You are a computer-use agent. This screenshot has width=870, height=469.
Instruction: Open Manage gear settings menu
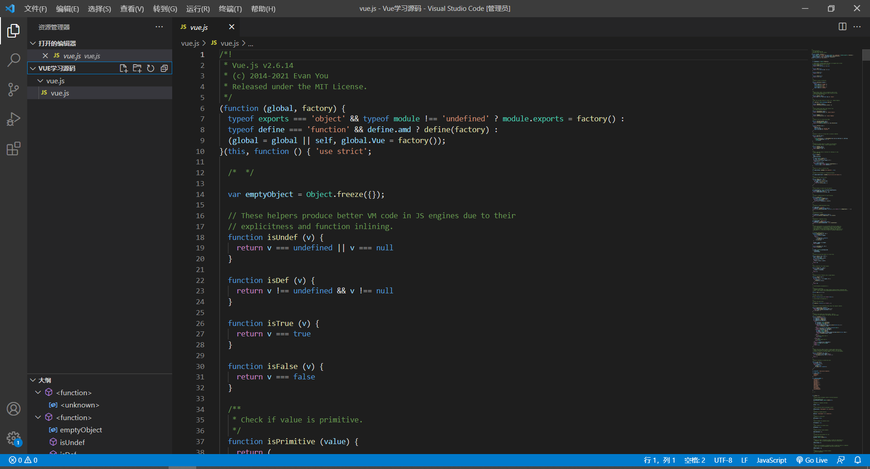14,438
